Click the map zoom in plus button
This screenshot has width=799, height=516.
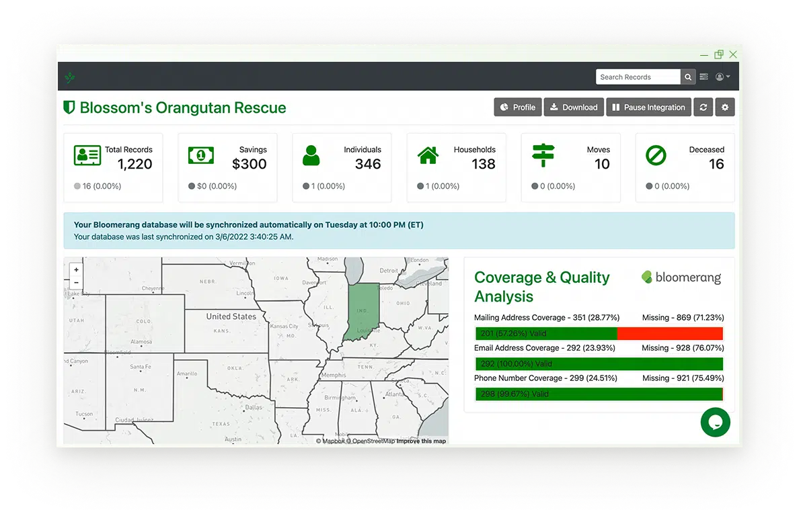[77, 270]
